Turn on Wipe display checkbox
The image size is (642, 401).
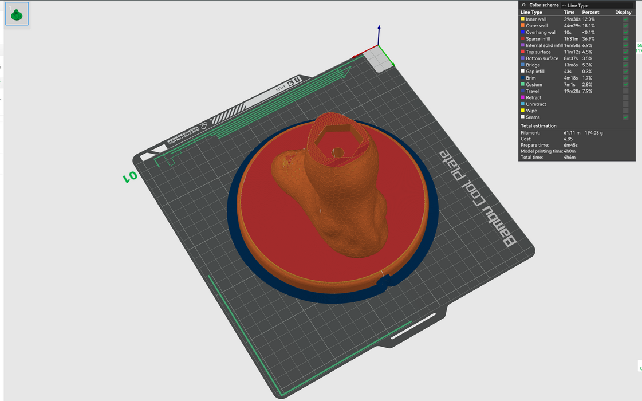tap(625, 111)
